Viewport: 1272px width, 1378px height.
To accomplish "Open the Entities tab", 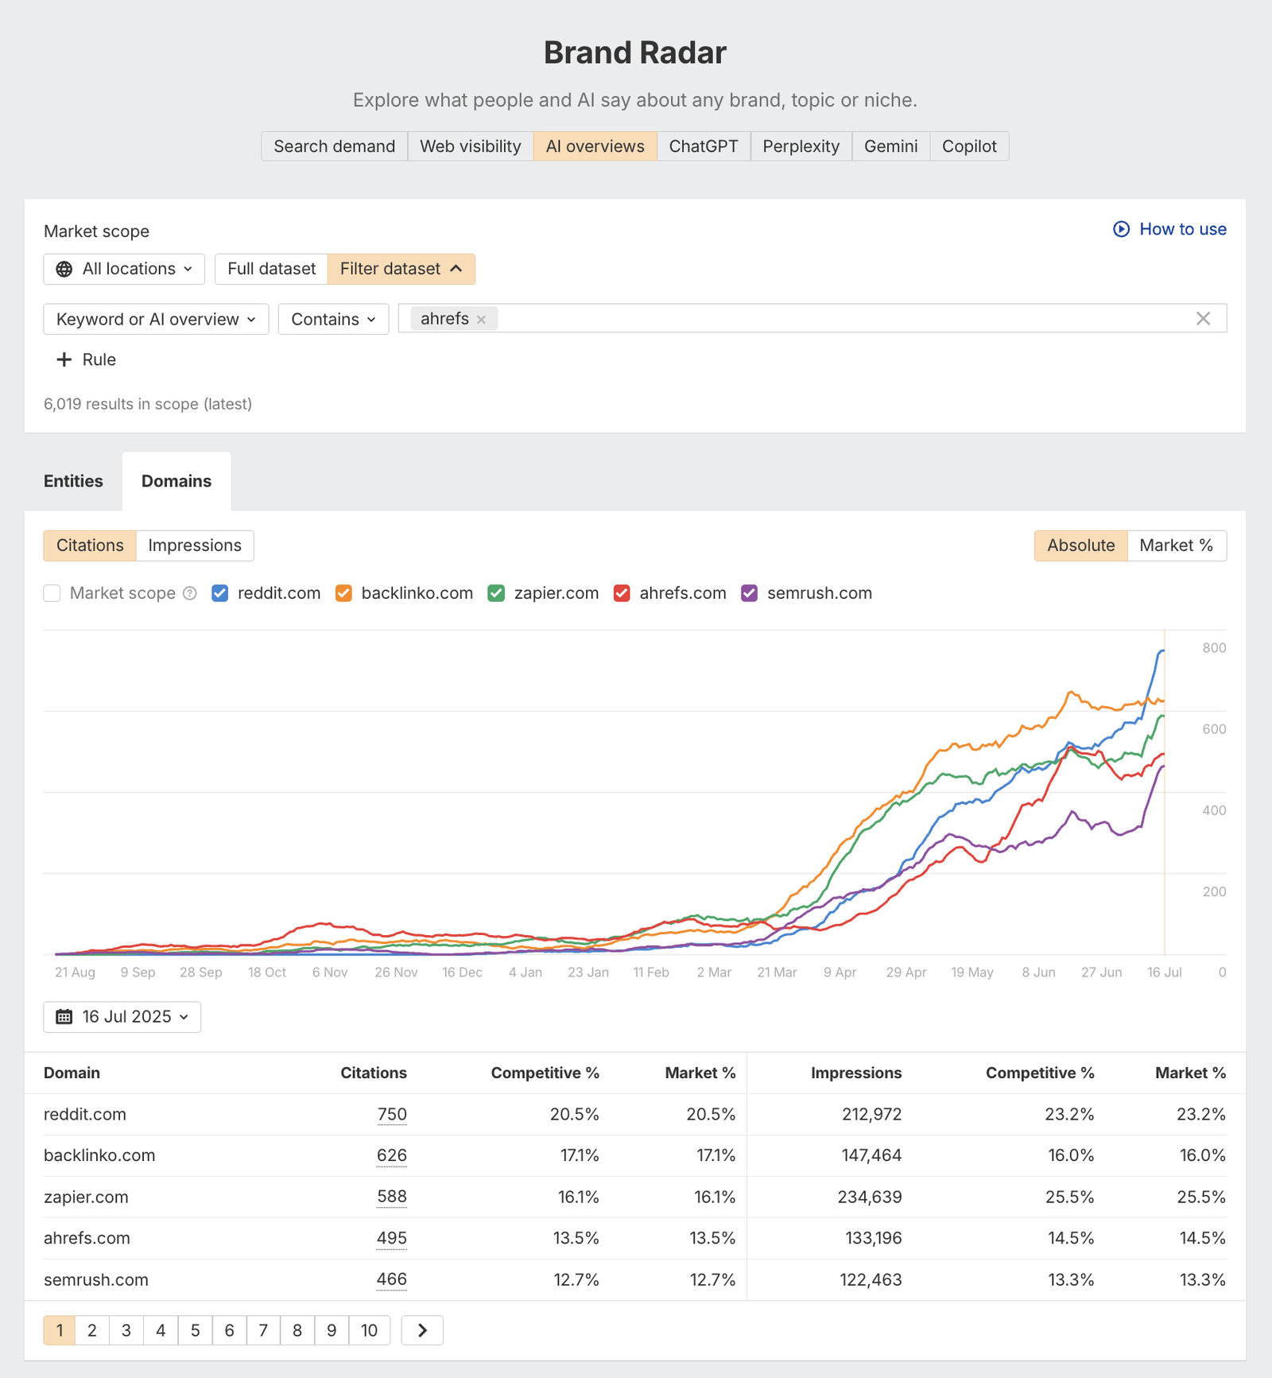I will pyautogui.click(x=73, y=480).
